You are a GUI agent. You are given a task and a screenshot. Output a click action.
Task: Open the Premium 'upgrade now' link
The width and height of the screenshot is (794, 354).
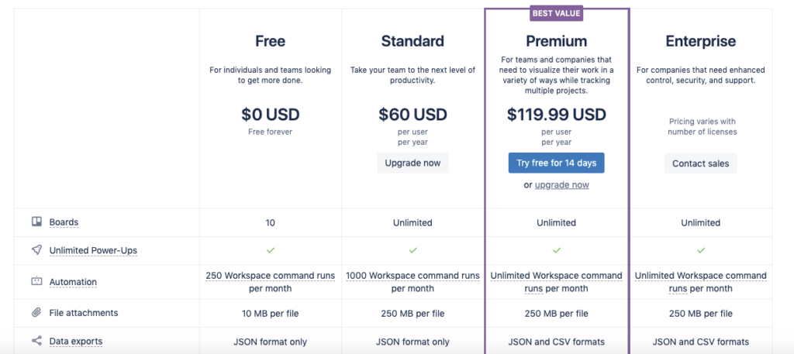click(x=561, y=185)
